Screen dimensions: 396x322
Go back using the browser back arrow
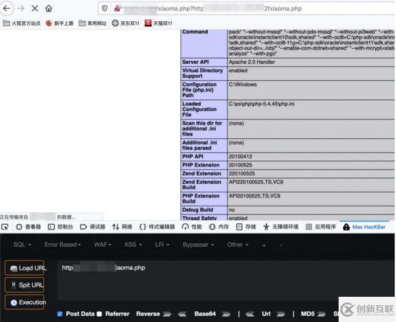[x=6, y=9]
